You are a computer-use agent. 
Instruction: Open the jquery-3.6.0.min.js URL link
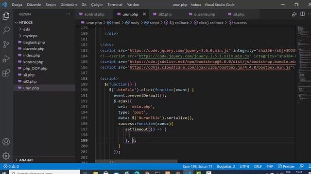tap(179, 50)
